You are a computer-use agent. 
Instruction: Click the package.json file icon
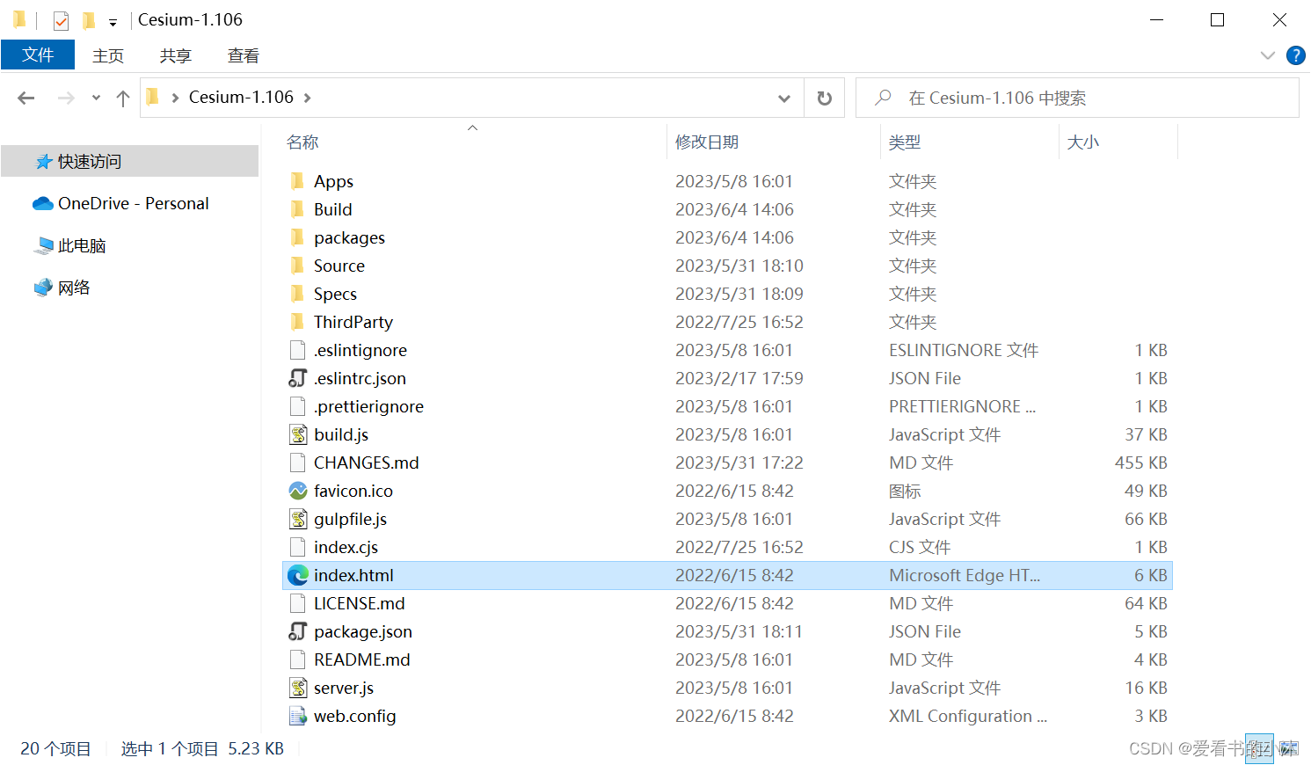click(298, 631)
